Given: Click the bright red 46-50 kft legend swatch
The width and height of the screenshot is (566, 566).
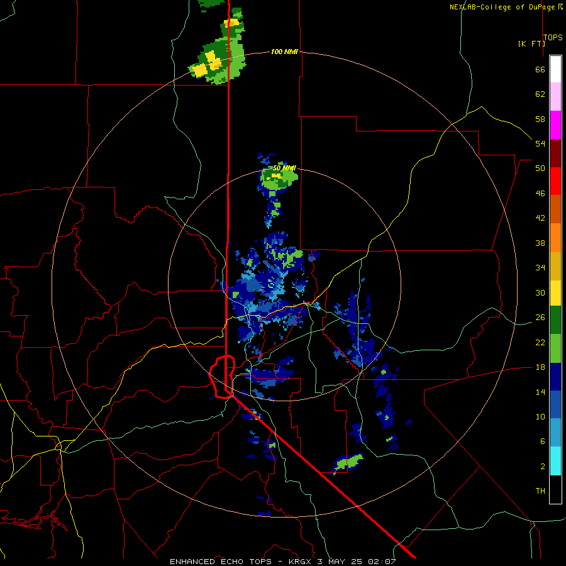Looking at the screenshot, I should pos(555,181).
